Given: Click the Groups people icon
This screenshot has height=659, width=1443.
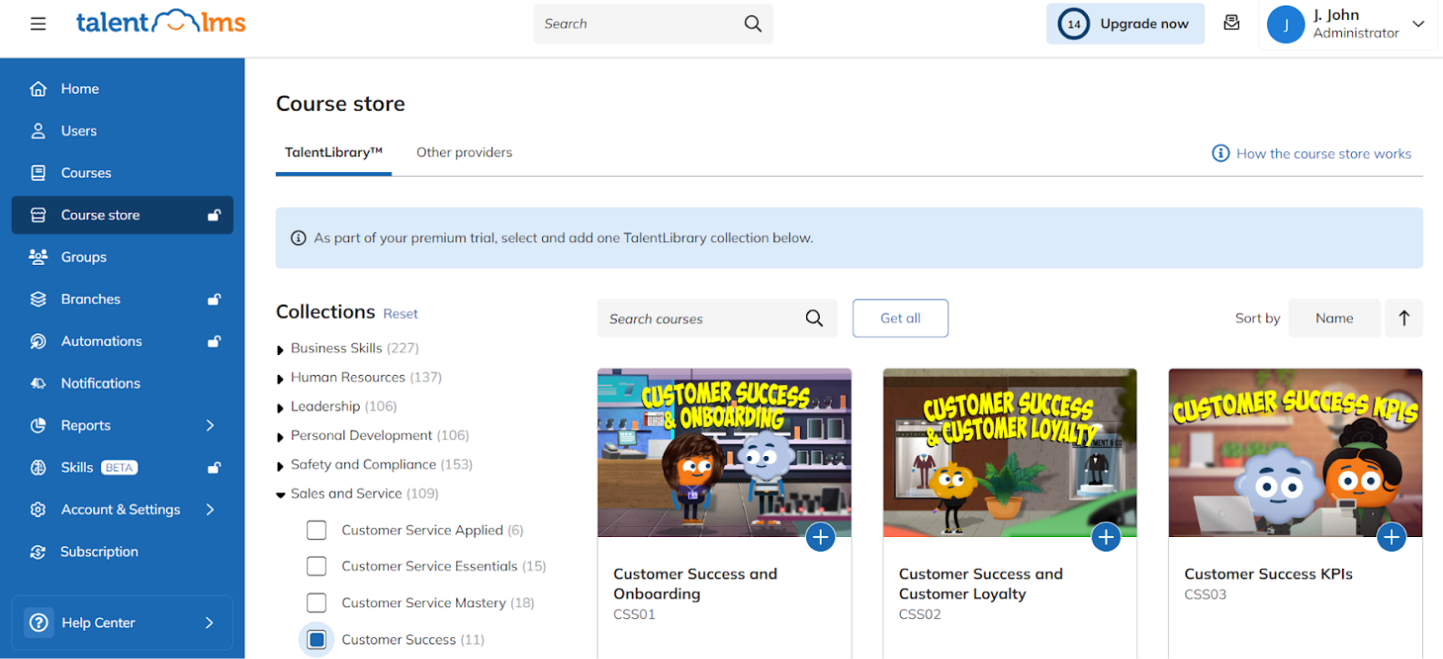Looking at the screenshot, I should pyautogui.click(x=38, y=257).
